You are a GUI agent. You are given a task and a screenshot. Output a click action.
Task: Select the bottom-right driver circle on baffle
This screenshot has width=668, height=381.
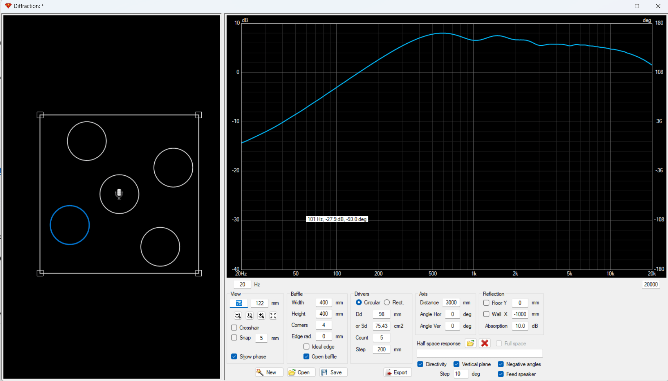coord(160,247)
